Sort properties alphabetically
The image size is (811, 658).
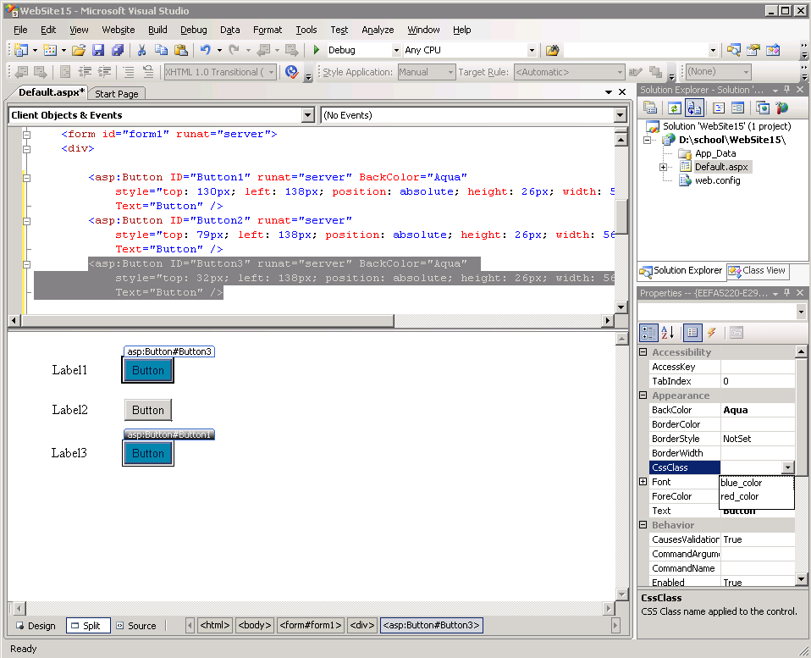tap(667, 333)
